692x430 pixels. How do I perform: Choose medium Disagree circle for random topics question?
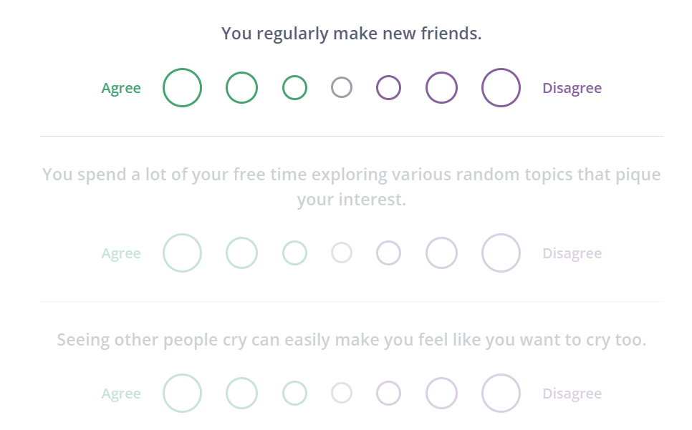tap(441, 253)
